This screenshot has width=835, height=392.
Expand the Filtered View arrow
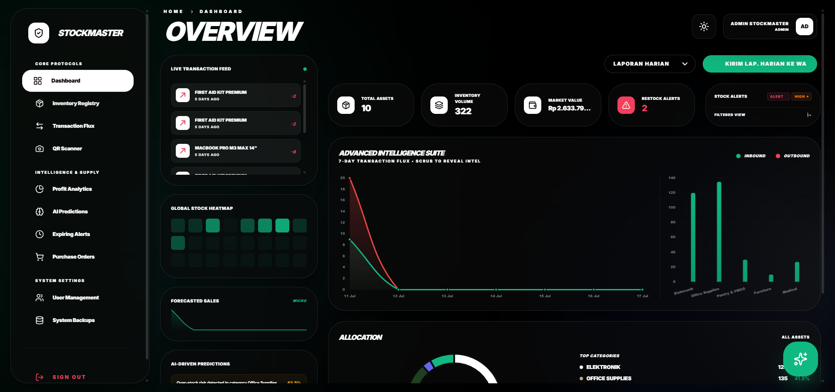pyautogui.click(x=809, y=115)
